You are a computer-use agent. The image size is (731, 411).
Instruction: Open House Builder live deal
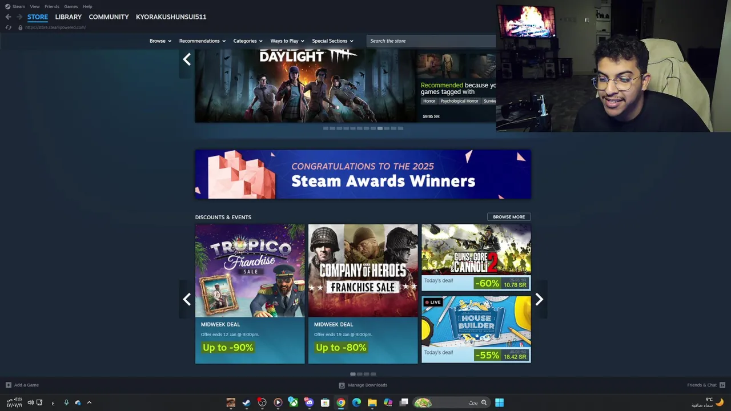tap(476, 329)
